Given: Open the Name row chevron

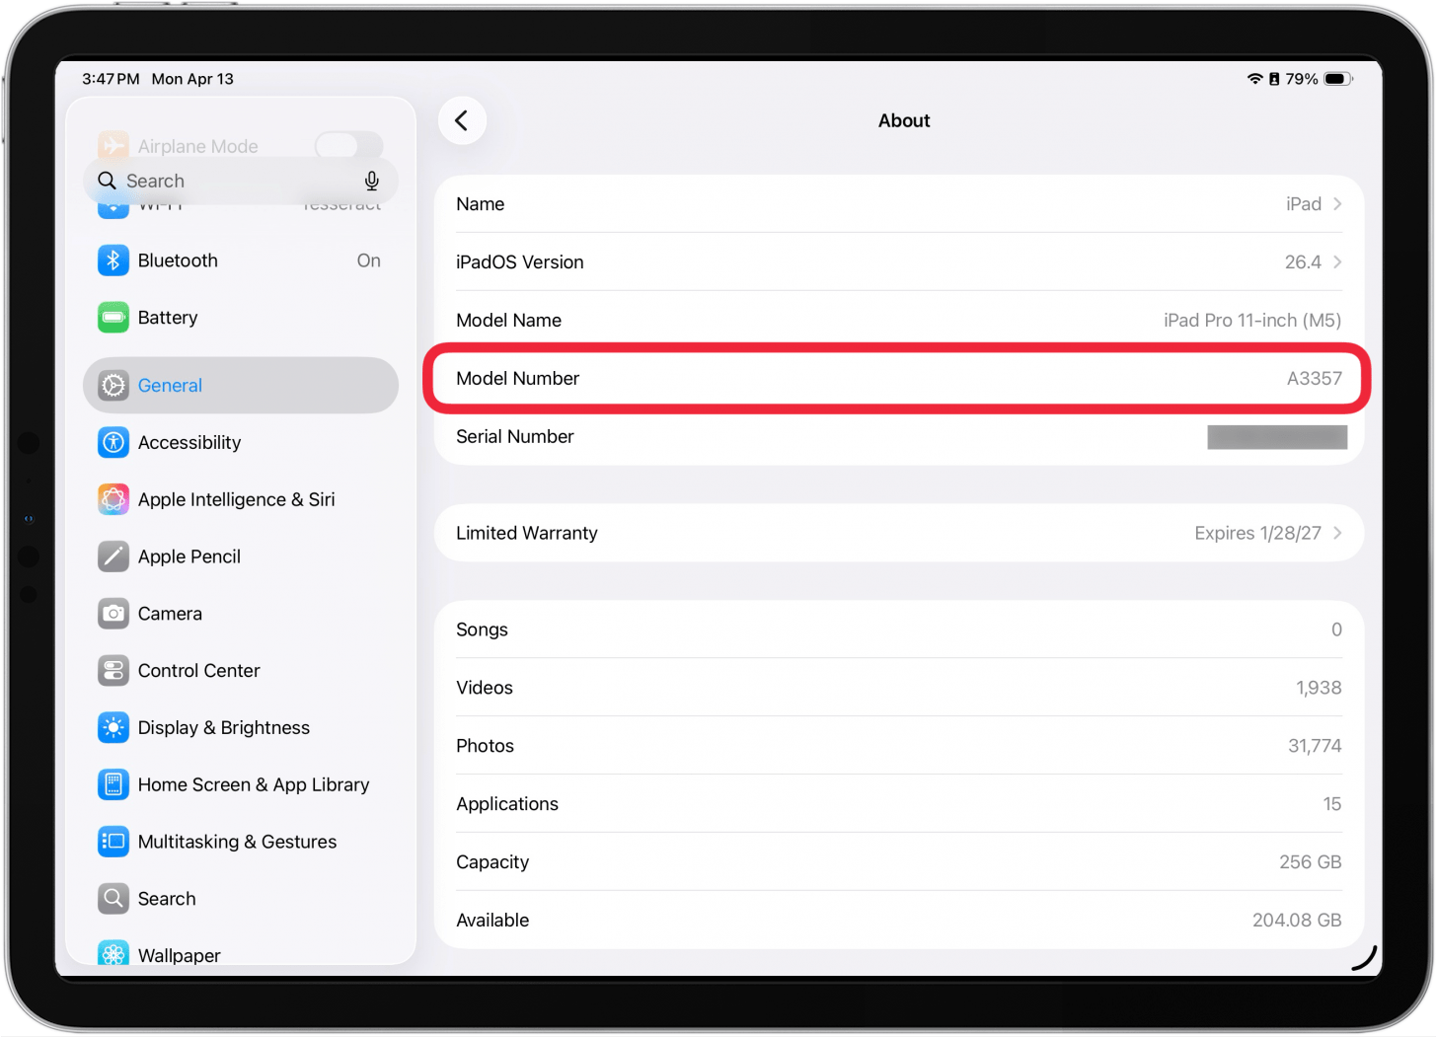Looking at the screenshot, I should tap(1337, 204).
